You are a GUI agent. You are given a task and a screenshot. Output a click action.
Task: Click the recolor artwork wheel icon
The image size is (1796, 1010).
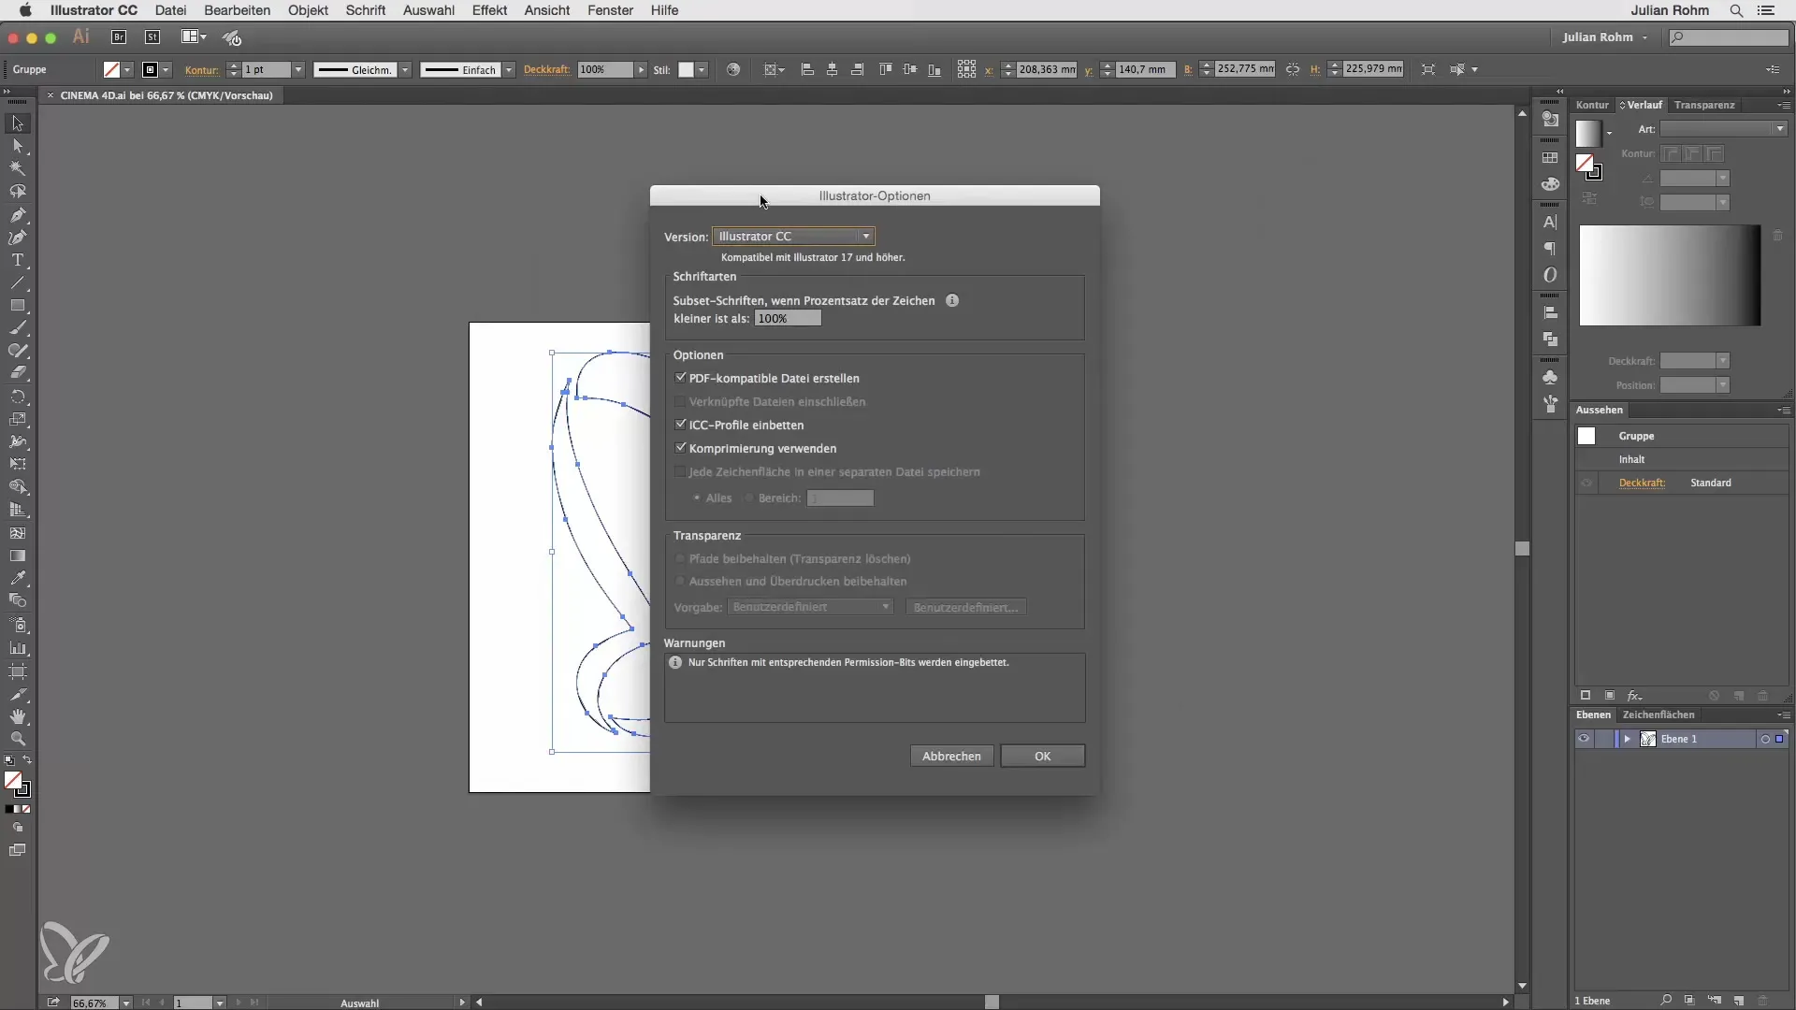pos(733,69)
